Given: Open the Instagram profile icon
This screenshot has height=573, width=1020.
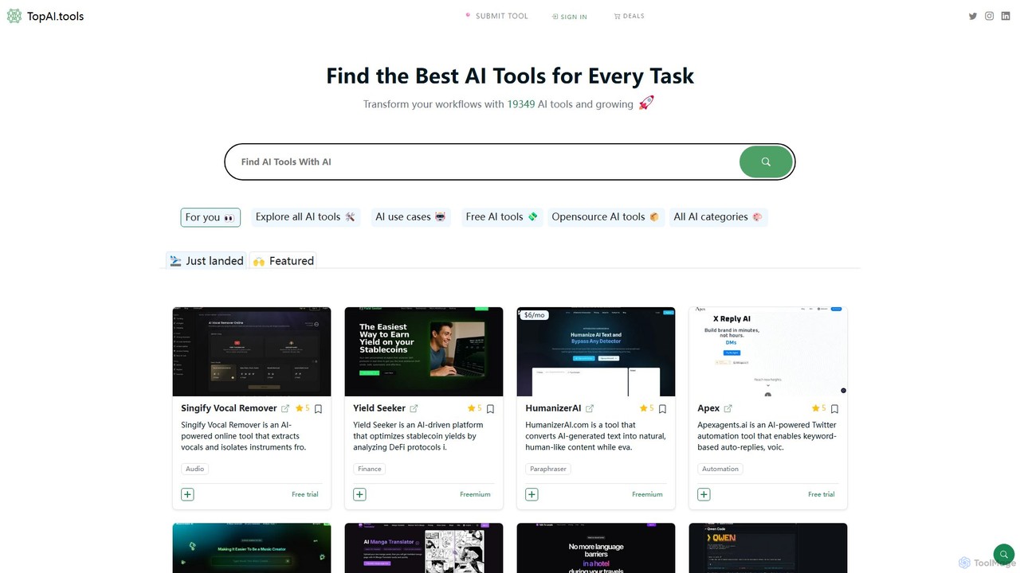Looking at the screenshot, I should 990,16.
